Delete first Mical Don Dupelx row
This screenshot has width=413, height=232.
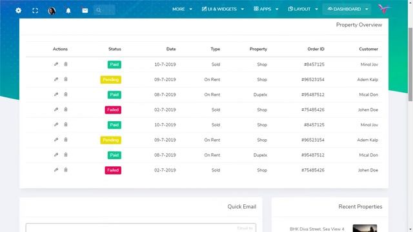click(x=66, y=94)
